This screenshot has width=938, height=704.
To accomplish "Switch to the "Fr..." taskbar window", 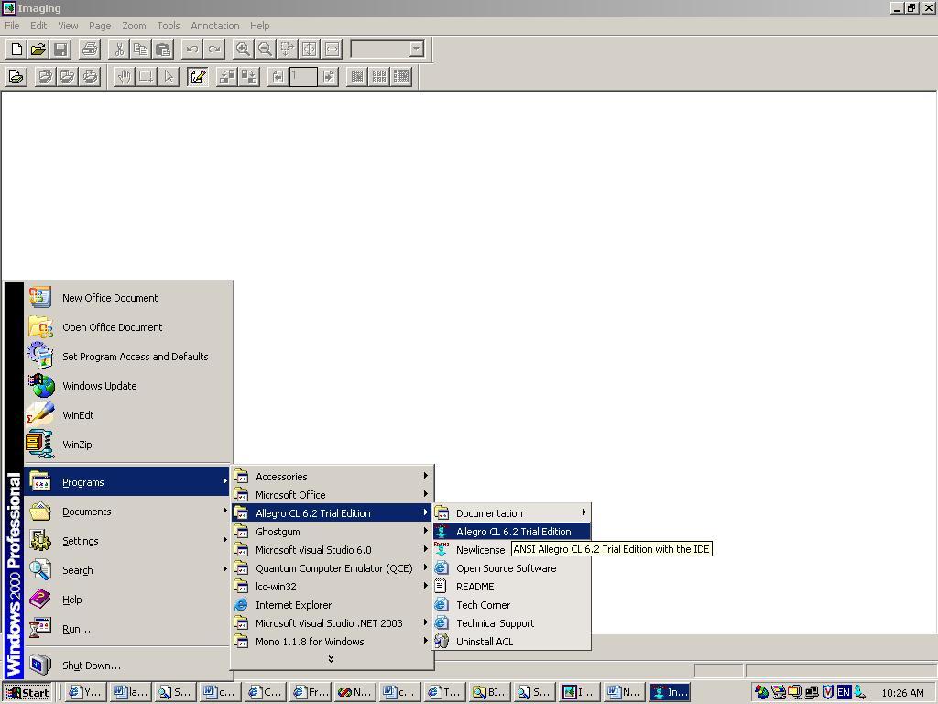I will pyautogui.click(x=311, y=693).
